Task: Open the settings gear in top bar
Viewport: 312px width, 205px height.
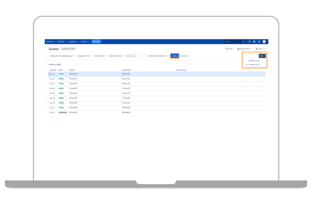Action: coord(259,42)
